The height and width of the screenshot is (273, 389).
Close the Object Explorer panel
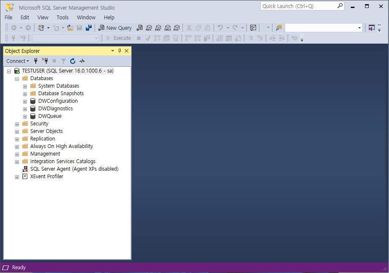(127, 51)
